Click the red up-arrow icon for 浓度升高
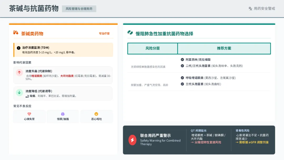The height and width of the screenshot is (160, 284). coord(19,72)
